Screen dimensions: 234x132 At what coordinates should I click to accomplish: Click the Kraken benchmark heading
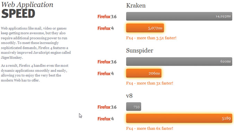tap(136, 6)
